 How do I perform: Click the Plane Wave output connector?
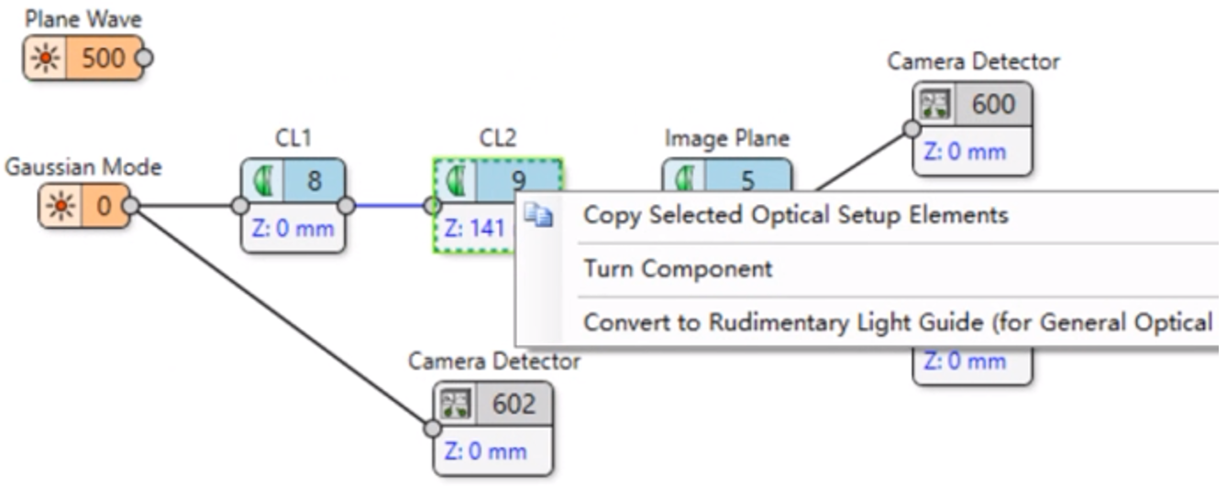(144, 59)
